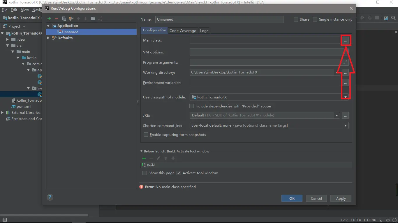Add a before-launch task with green plus
The height and width of the screenshot is (223, 398).
144,158
